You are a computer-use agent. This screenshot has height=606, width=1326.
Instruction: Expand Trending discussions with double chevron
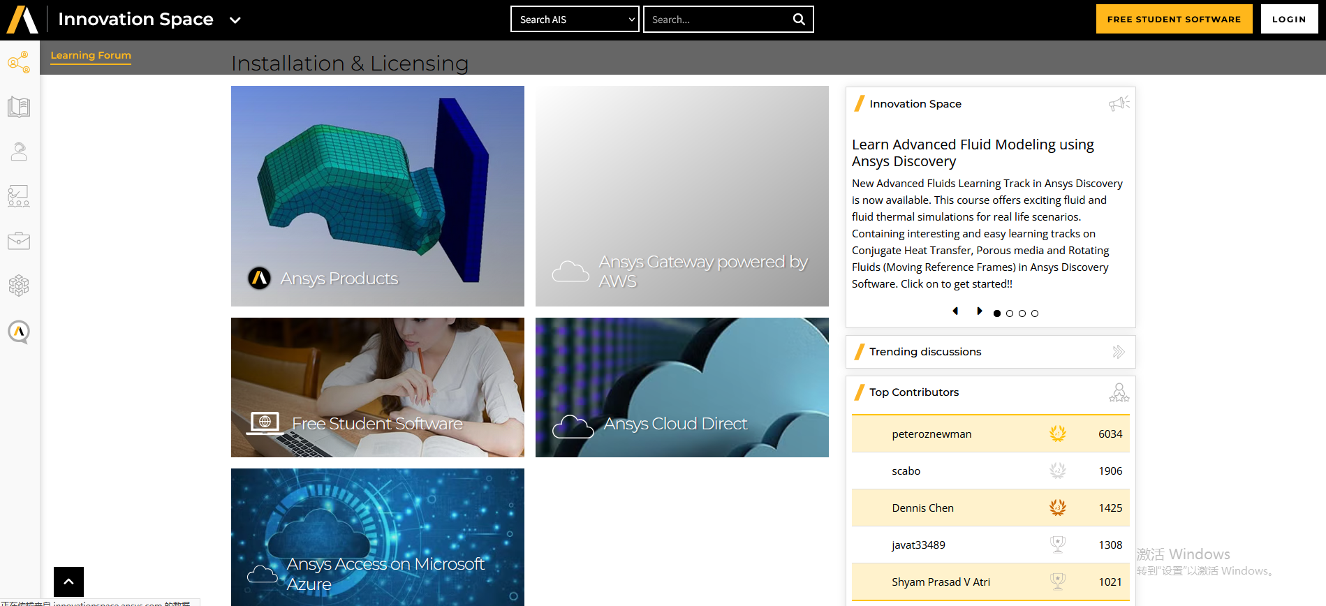[x=1119, y=352]
